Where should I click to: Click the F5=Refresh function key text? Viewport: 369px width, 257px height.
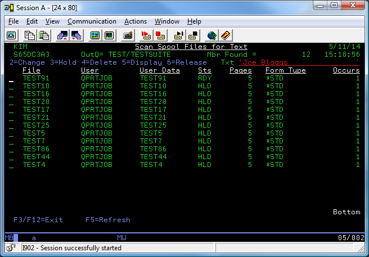[108, 220]
